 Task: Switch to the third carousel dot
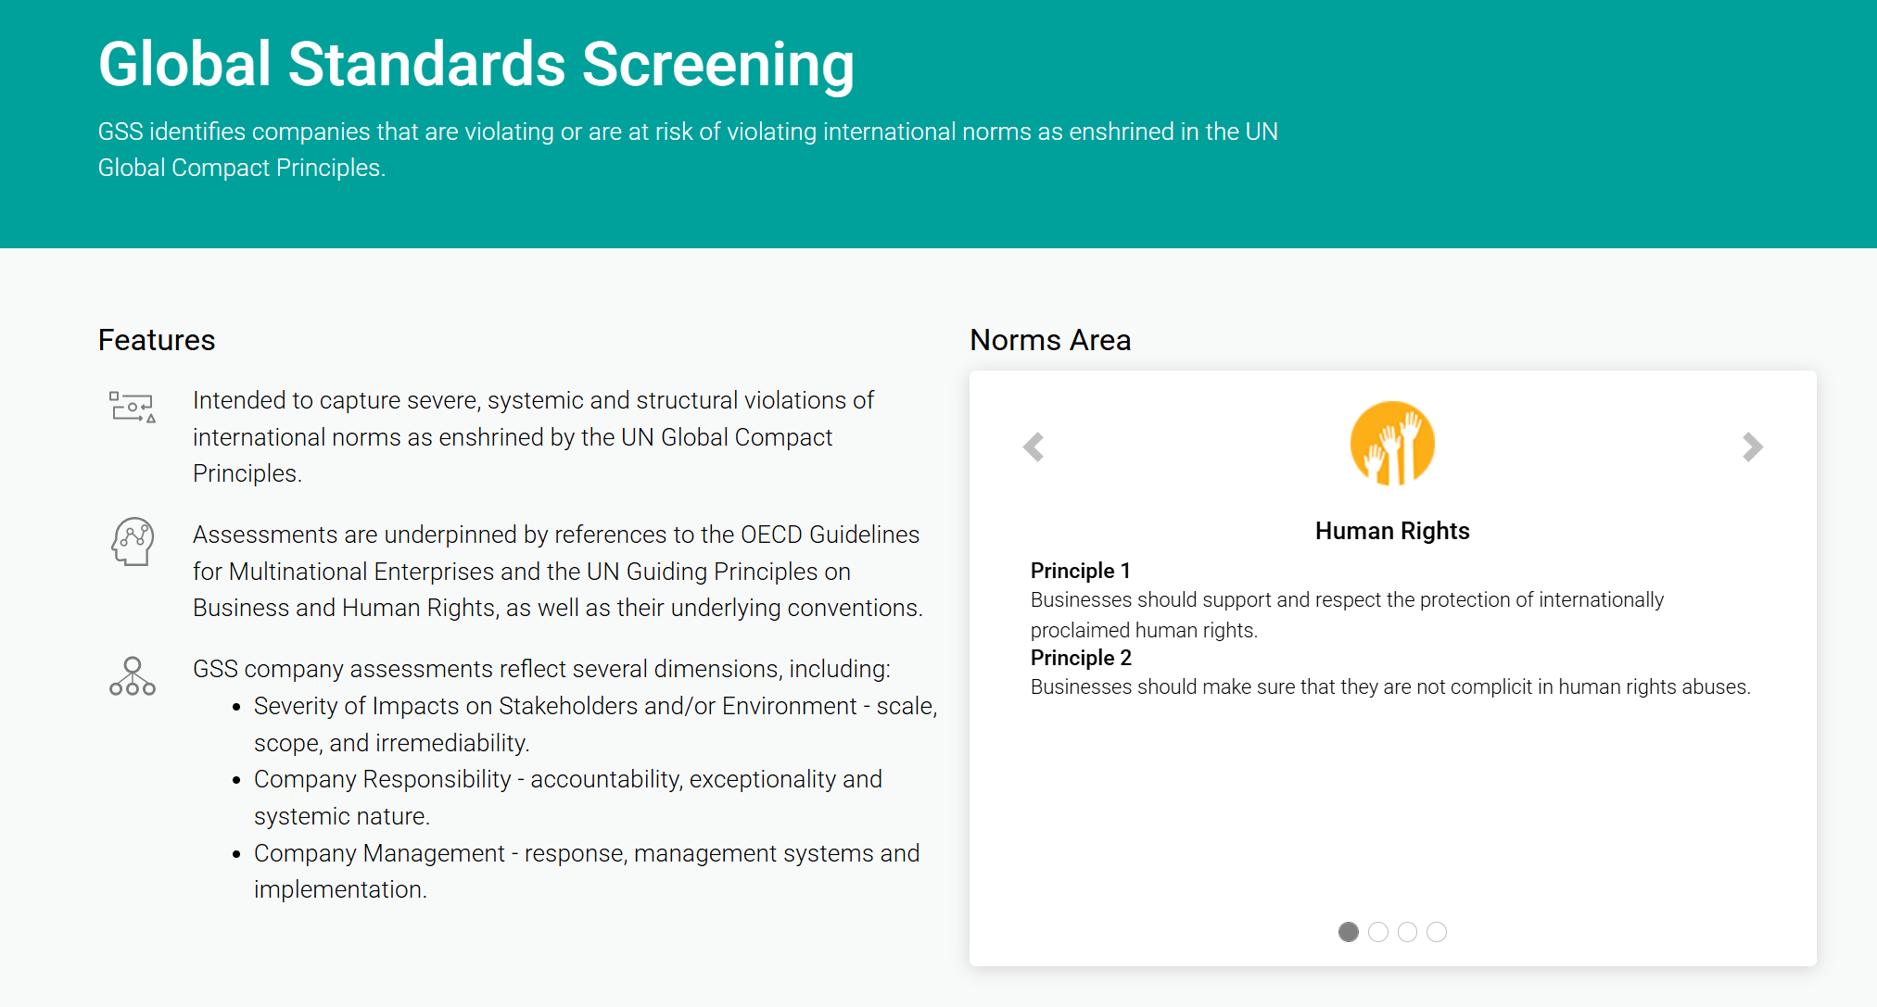tap(1407, 932)
